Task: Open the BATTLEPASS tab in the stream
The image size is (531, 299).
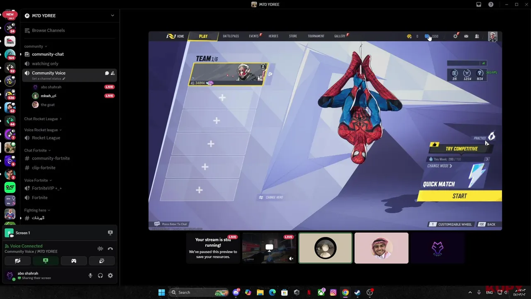Action: pyautogui.click(x=231, y=36)
